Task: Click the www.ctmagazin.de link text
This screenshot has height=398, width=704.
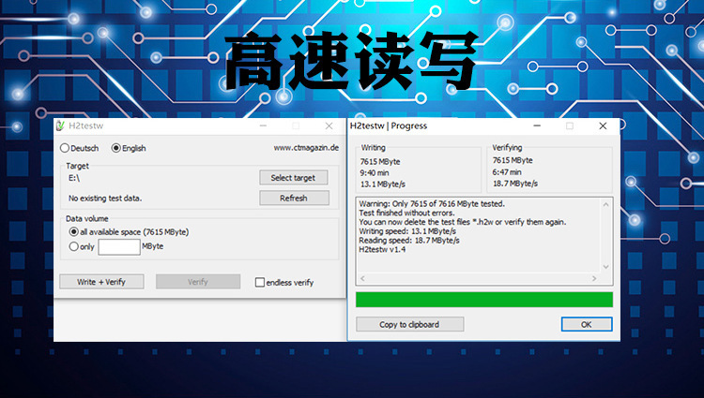Action: click(x=306, y=148)
